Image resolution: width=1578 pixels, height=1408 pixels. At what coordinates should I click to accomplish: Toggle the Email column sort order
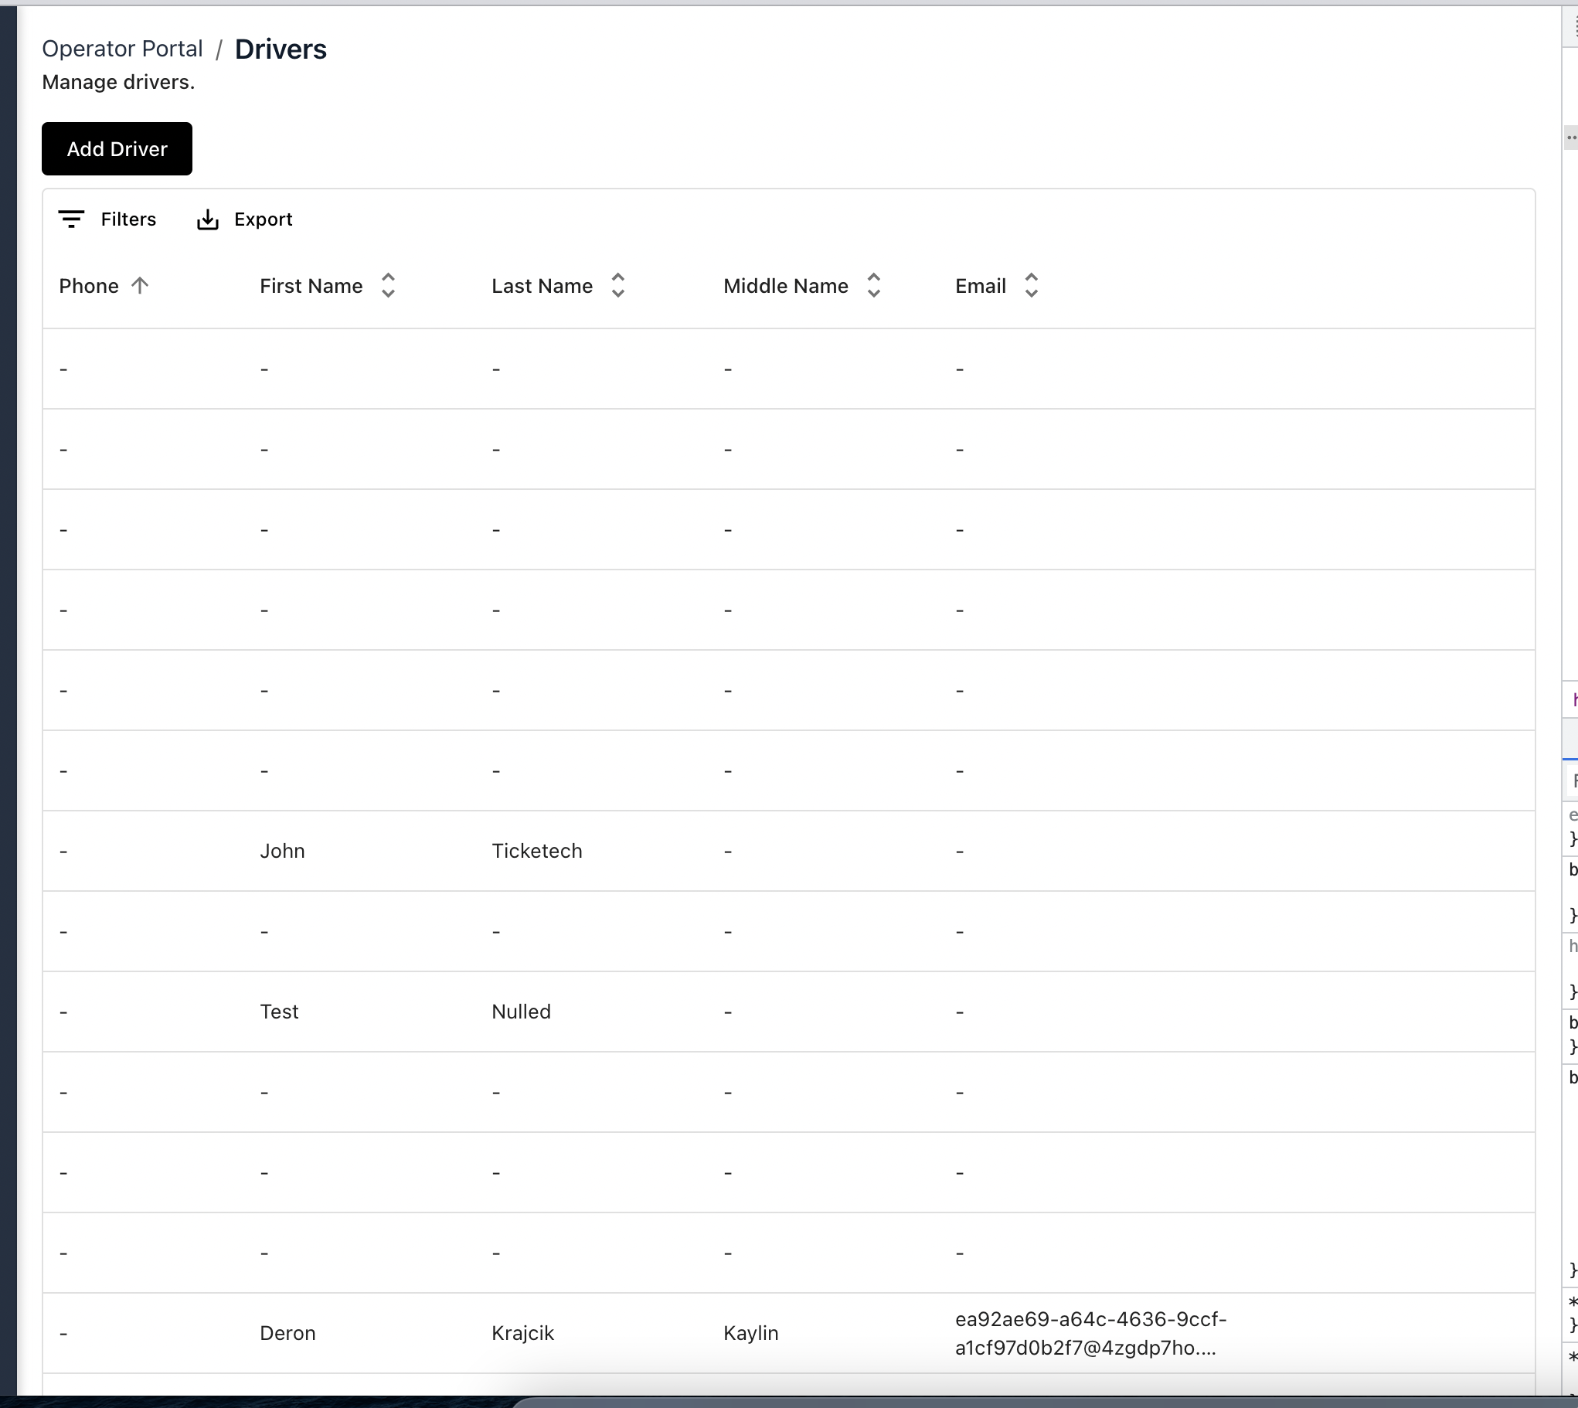click(x=1031, y=285)
